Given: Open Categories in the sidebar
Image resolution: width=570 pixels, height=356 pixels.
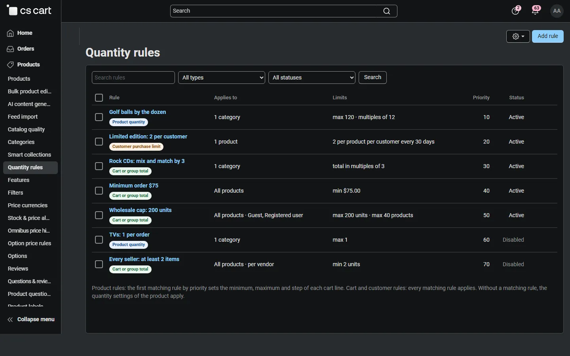Looking at the screenshot, I should coord(21,142).
